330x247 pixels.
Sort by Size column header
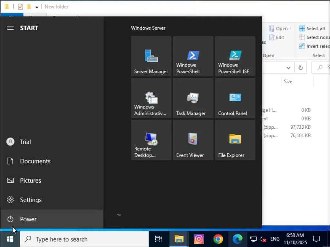coord(297,81)
